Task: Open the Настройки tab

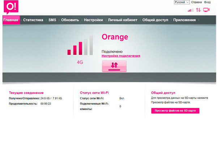Action: pyautogui.click(x=93, y=20)
